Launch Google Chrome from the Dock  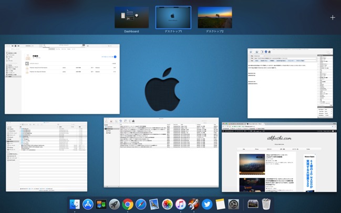click(128, 204)
